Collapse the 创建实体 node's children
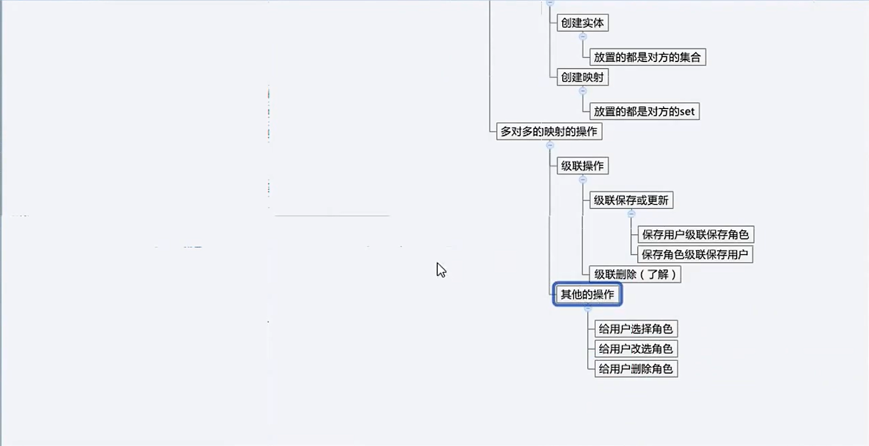 (x=583, y=36)
